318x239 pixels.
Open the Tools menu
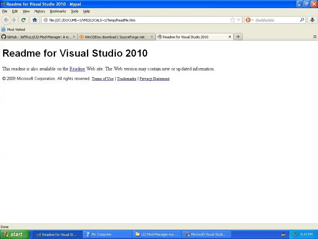click(x=75, y=11)
